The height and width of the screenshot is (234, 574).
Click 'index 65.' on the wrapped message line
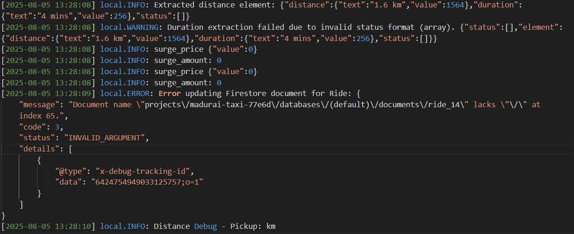pos(40,116)
